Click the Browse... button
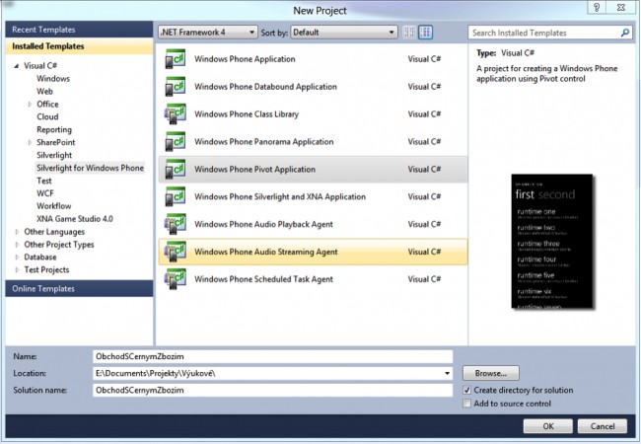This screenshot has width=641, height=444. click(x=491, y=373)
